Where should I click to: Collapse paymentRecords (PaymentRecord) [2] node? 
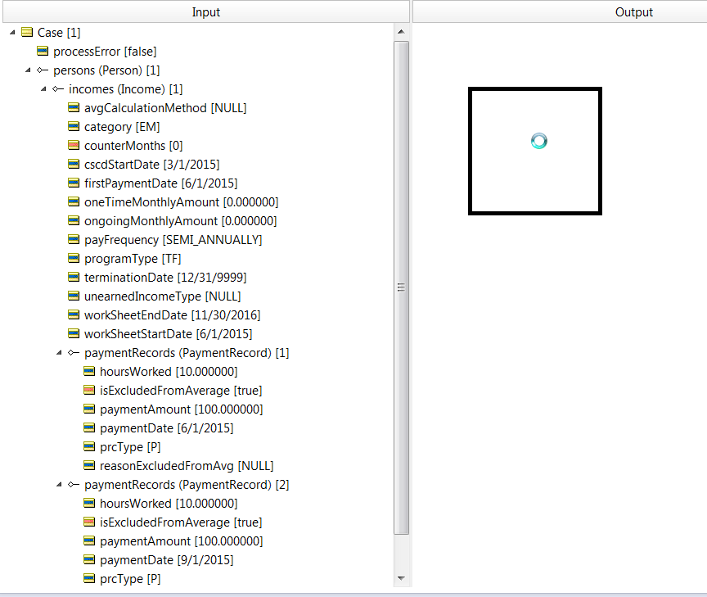59,485
